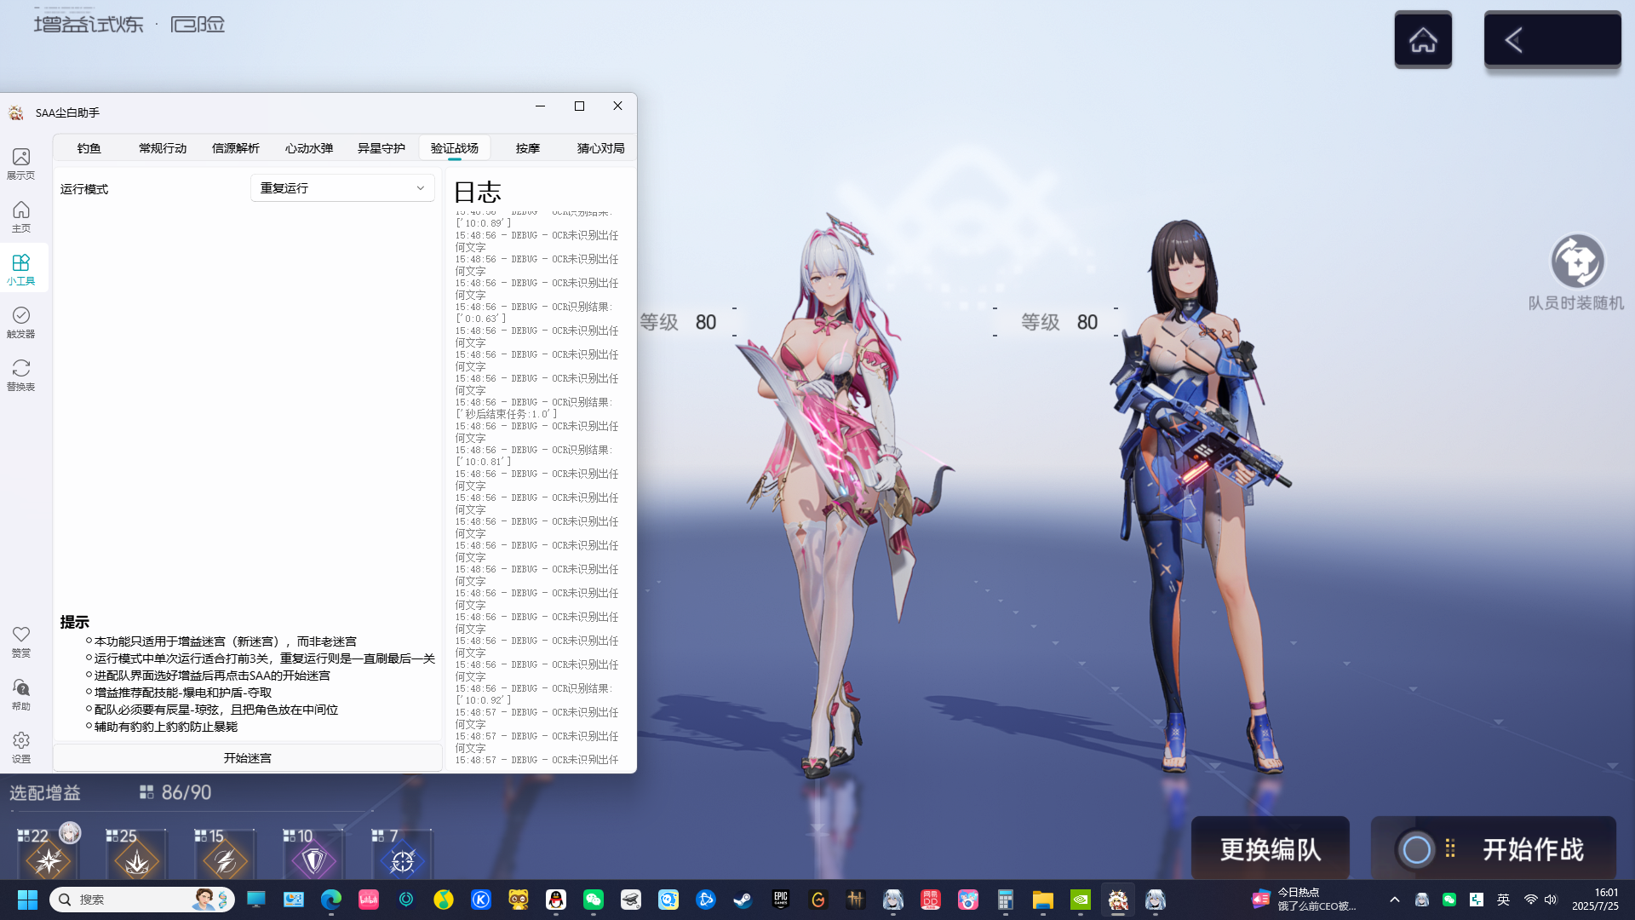Open the 触发器 sidebar page
Screen dimensions: 1635x920
(21, 322)
